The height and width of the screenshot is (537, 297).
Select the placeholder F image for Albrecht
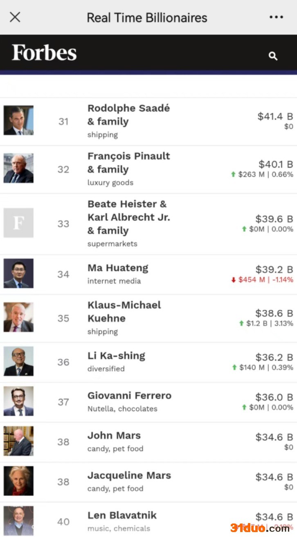tap(18, 223)
